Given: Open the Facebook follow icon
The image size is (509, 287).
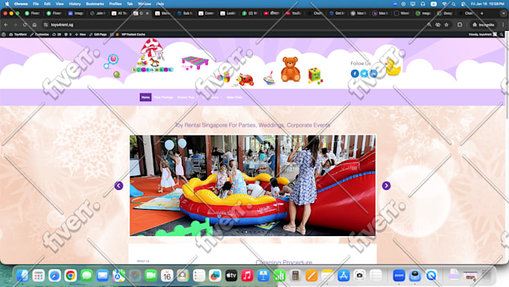Looking at the screenshot, I should [355, 73].
